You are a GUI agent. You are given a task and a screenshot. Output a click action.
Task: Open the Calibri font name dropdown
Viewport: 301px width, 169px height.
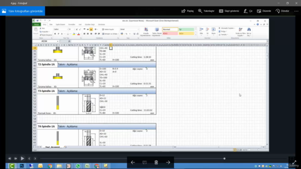tap(67, 29)
